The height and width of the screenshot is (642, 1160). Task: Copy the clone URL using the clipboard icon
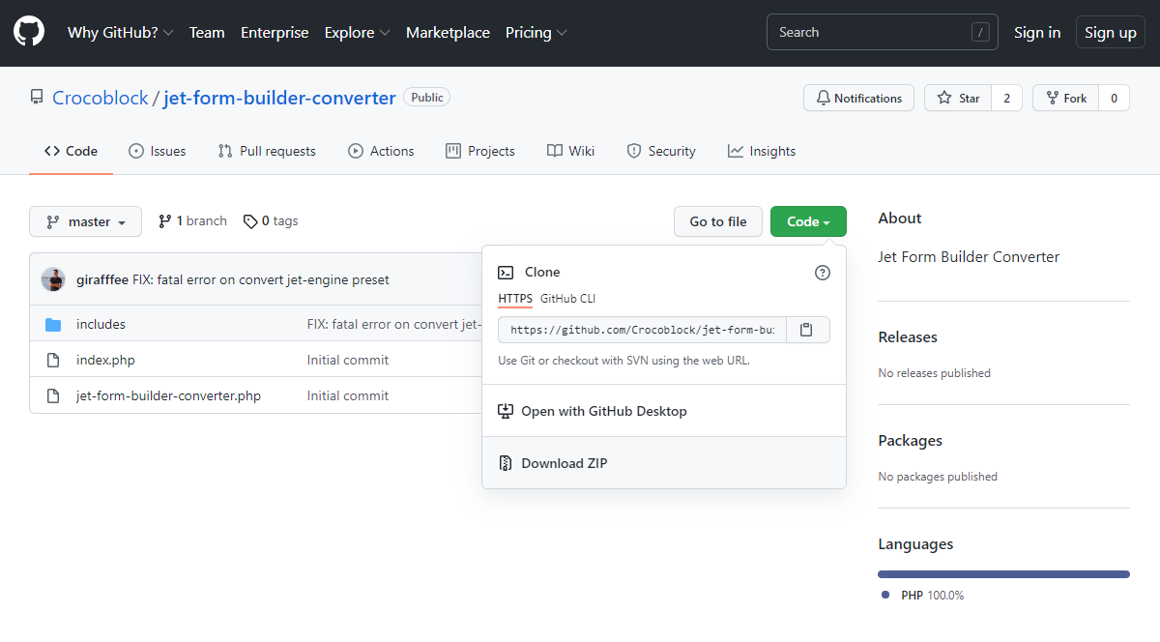coord(807,329)
